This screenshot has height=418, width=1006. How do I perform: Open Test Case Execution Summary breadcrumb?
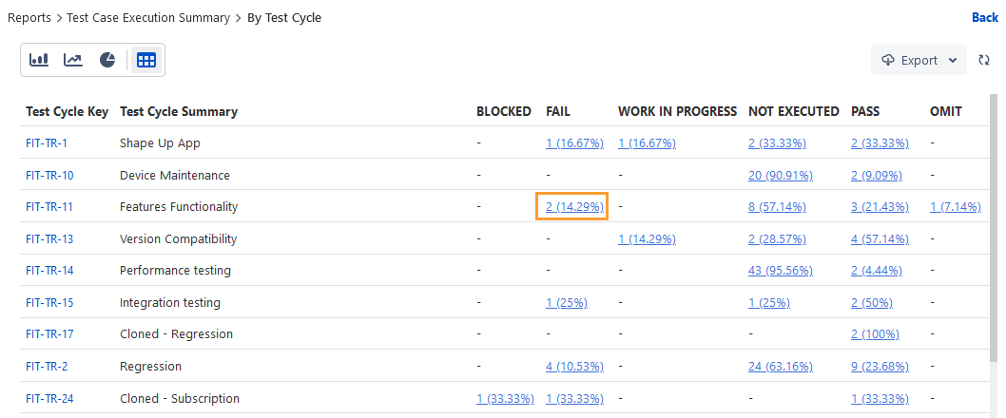pyautogui.click(x=148, y=17)
